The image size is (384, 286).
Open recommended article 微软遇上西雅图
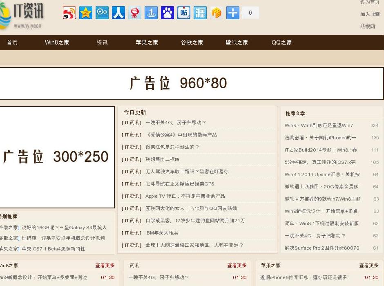click(321, 187)
